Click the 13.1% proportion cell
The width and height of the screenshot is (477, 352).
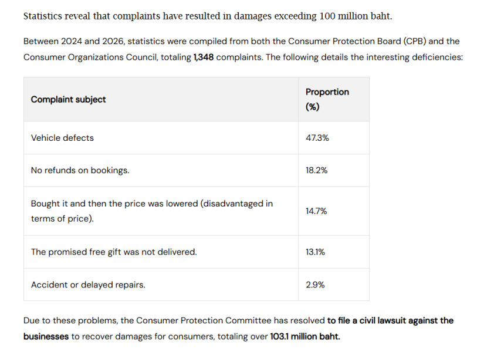334,252
